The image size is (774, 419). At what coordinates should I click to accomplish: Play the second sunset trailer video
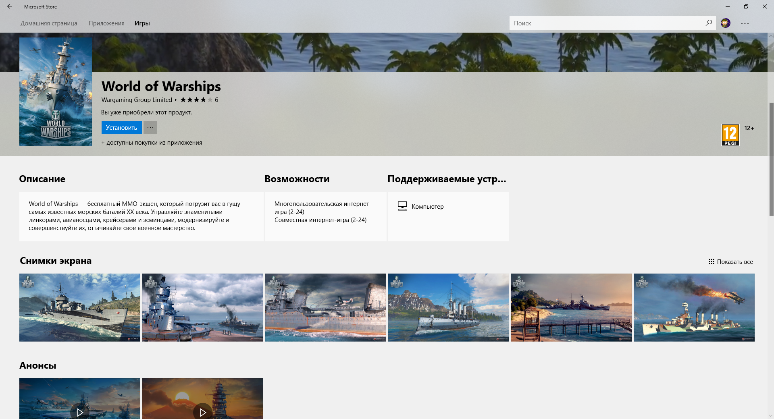pyautogui.click(x=203, y=412)
